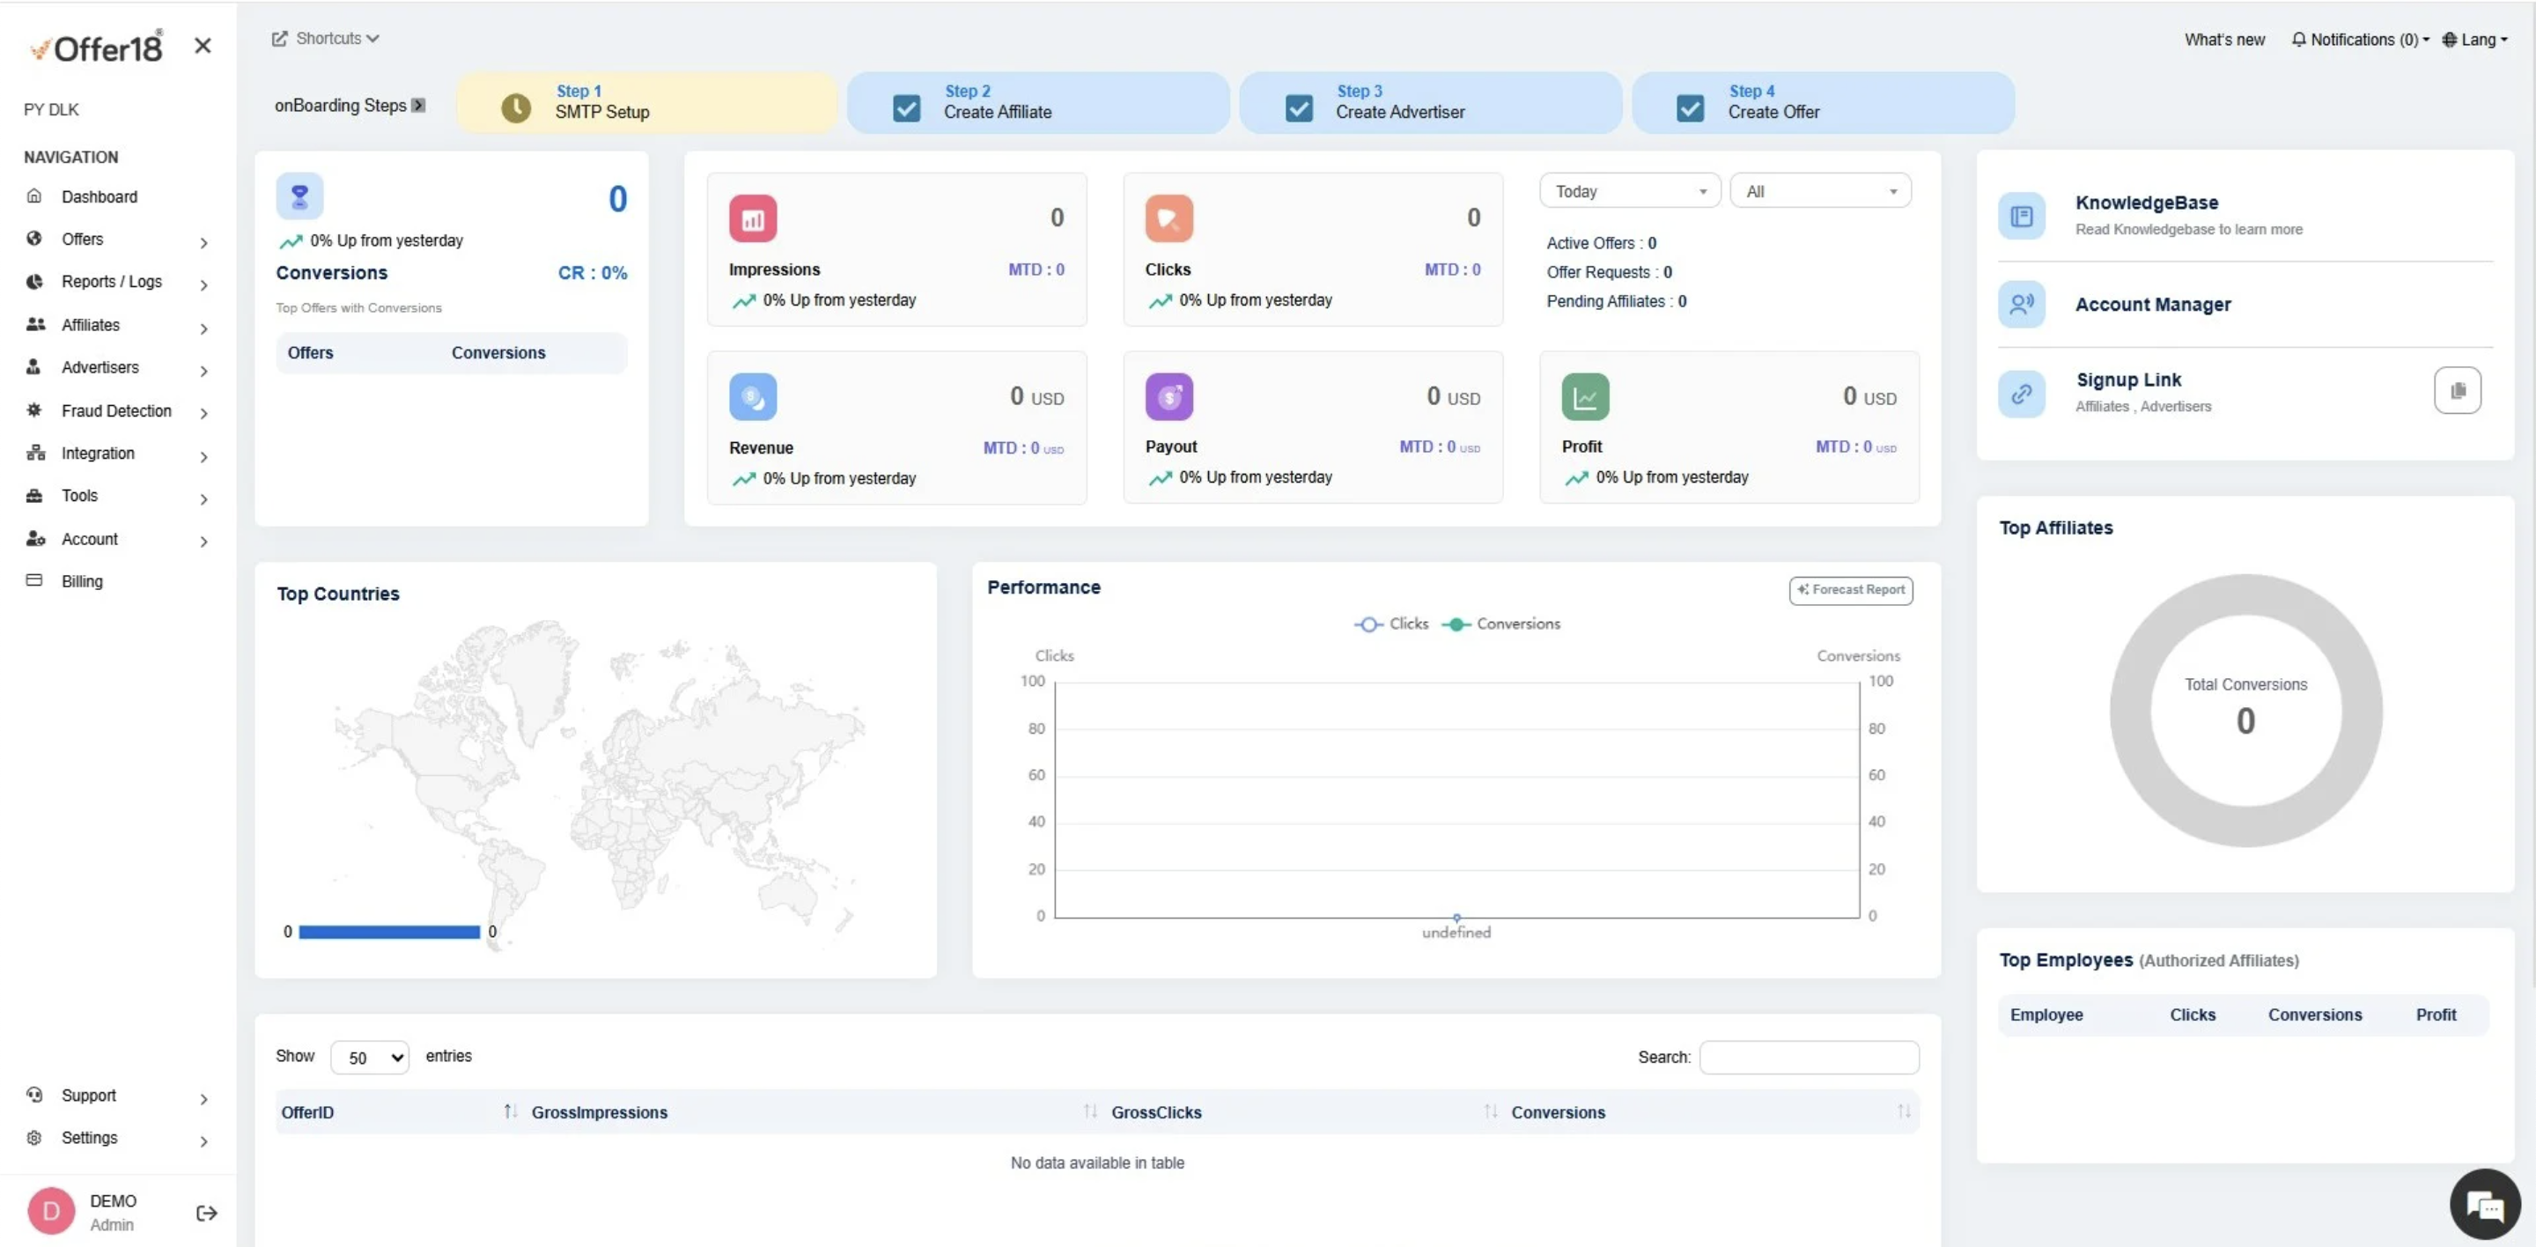Click the Step 3 Create Advertiser checkbox
The image size is (2536, 1247).
pyautogui.click(x=1298, y=107)
